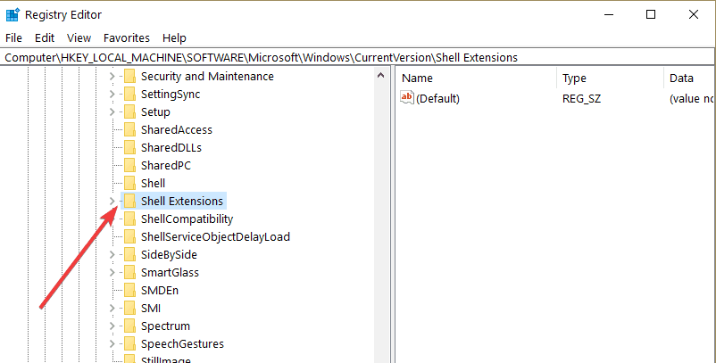Open the Favorites menu

click(127, 37)
